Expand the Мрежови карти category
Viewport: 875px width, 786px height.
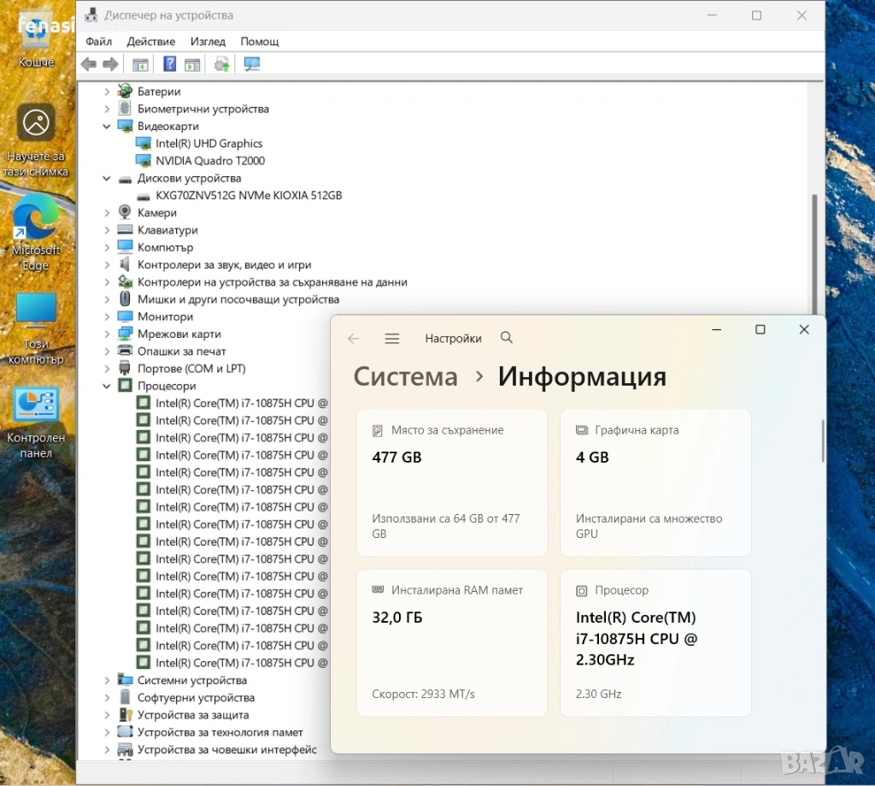107,334
